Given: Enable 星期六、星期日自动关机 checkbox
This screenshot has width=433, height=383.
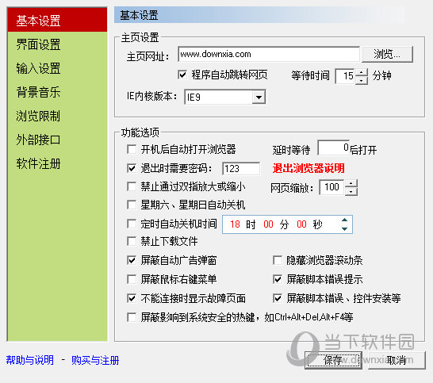Looking at the screenshot, I should pyautogui.click(x=132, y=205).
